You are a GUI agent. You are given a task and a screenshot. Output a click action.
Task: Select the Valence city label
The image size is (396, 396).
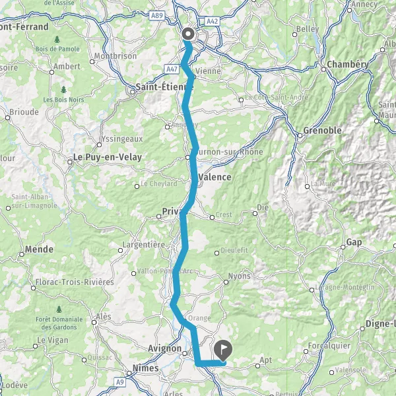[x=215, y=177]
